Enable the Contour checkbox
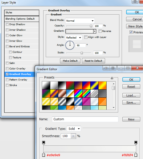This screenshot has width=143, height=159. coord(10,52)
